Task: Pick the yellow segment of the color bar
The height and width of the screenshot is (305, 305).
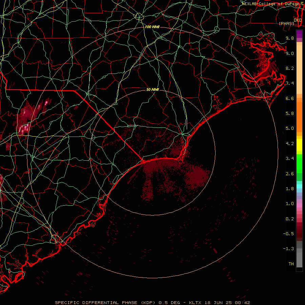Action: [x=299, y=145]
